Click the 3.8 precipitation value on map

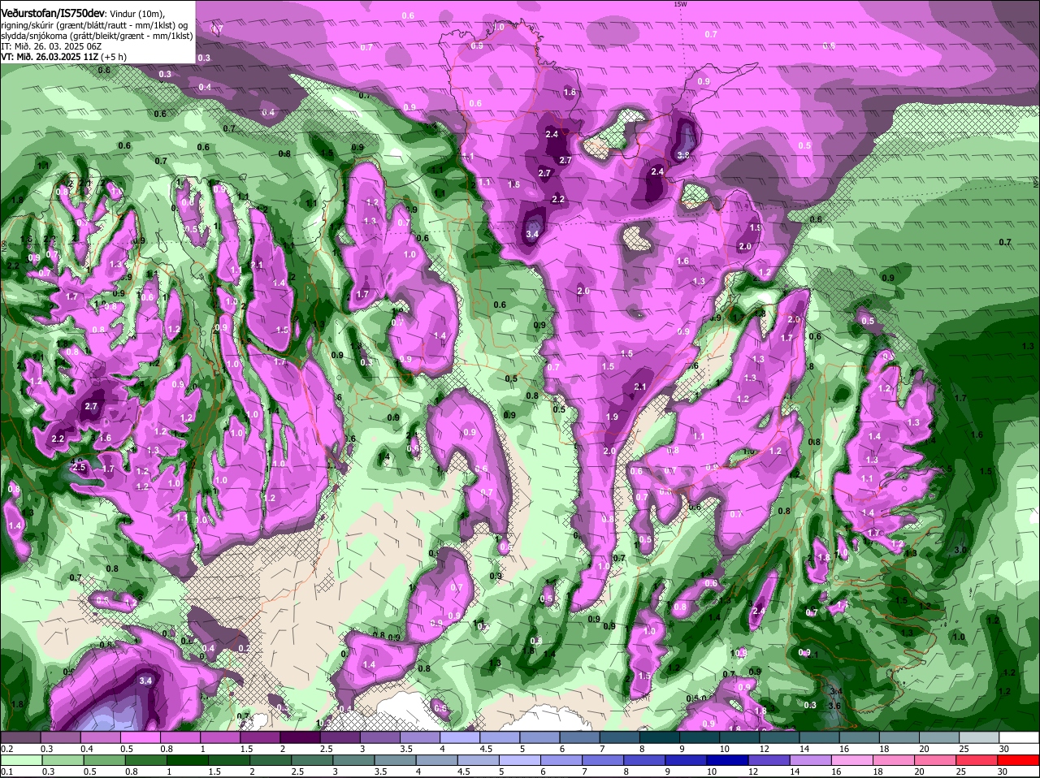tap(684, 155)
